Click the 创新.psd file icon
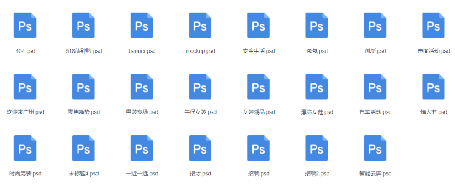Viewport: 455px width, 188px height. 375,25
